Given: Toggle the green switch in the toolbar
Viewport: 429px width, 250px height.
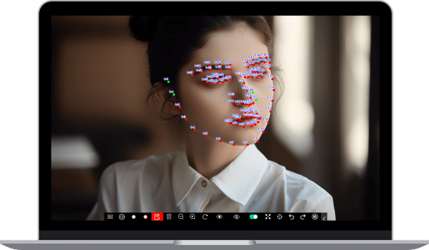Looking at the screenshot, I should 253,217.
